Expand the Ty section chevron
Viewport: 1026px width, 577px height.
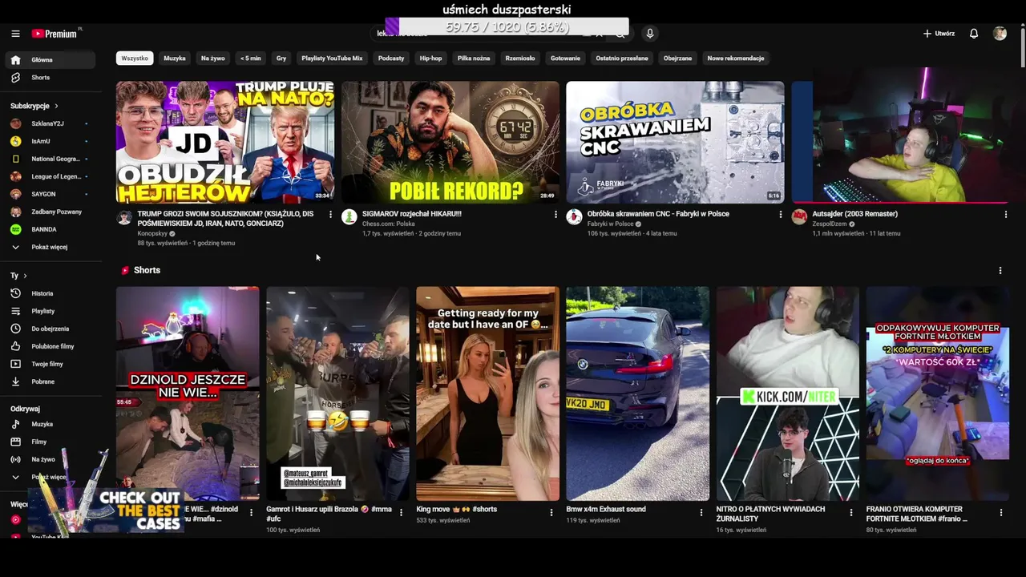(x=26, y=276)
